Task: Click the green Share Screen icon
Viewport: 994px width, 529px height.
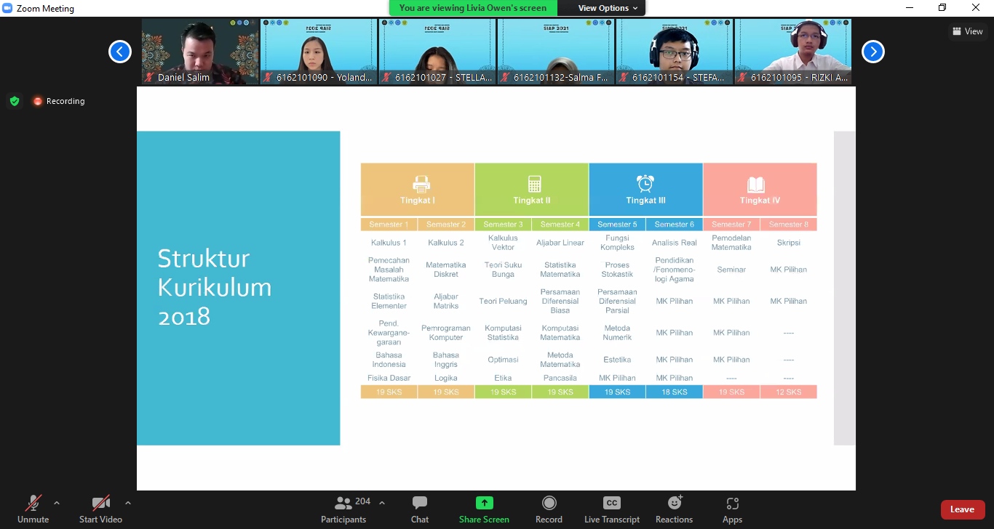Action: point(484,503)
